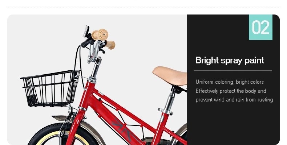Click the Effectively protect the body line
The height and width of the screenshot is (145, 287).
pos(231,91)
